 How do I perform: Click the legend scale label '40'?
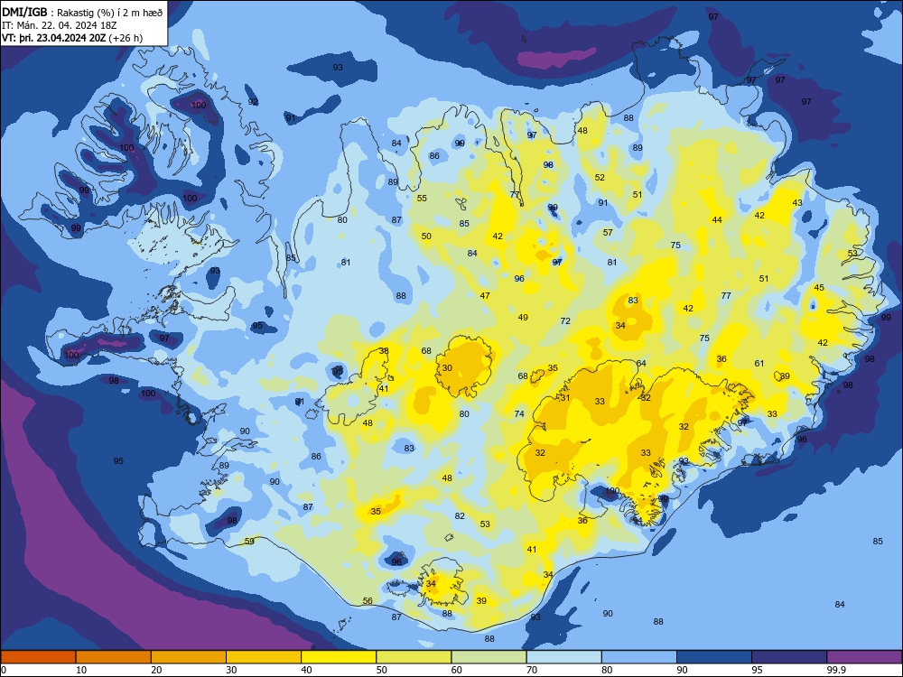click(x=307, y=670)
